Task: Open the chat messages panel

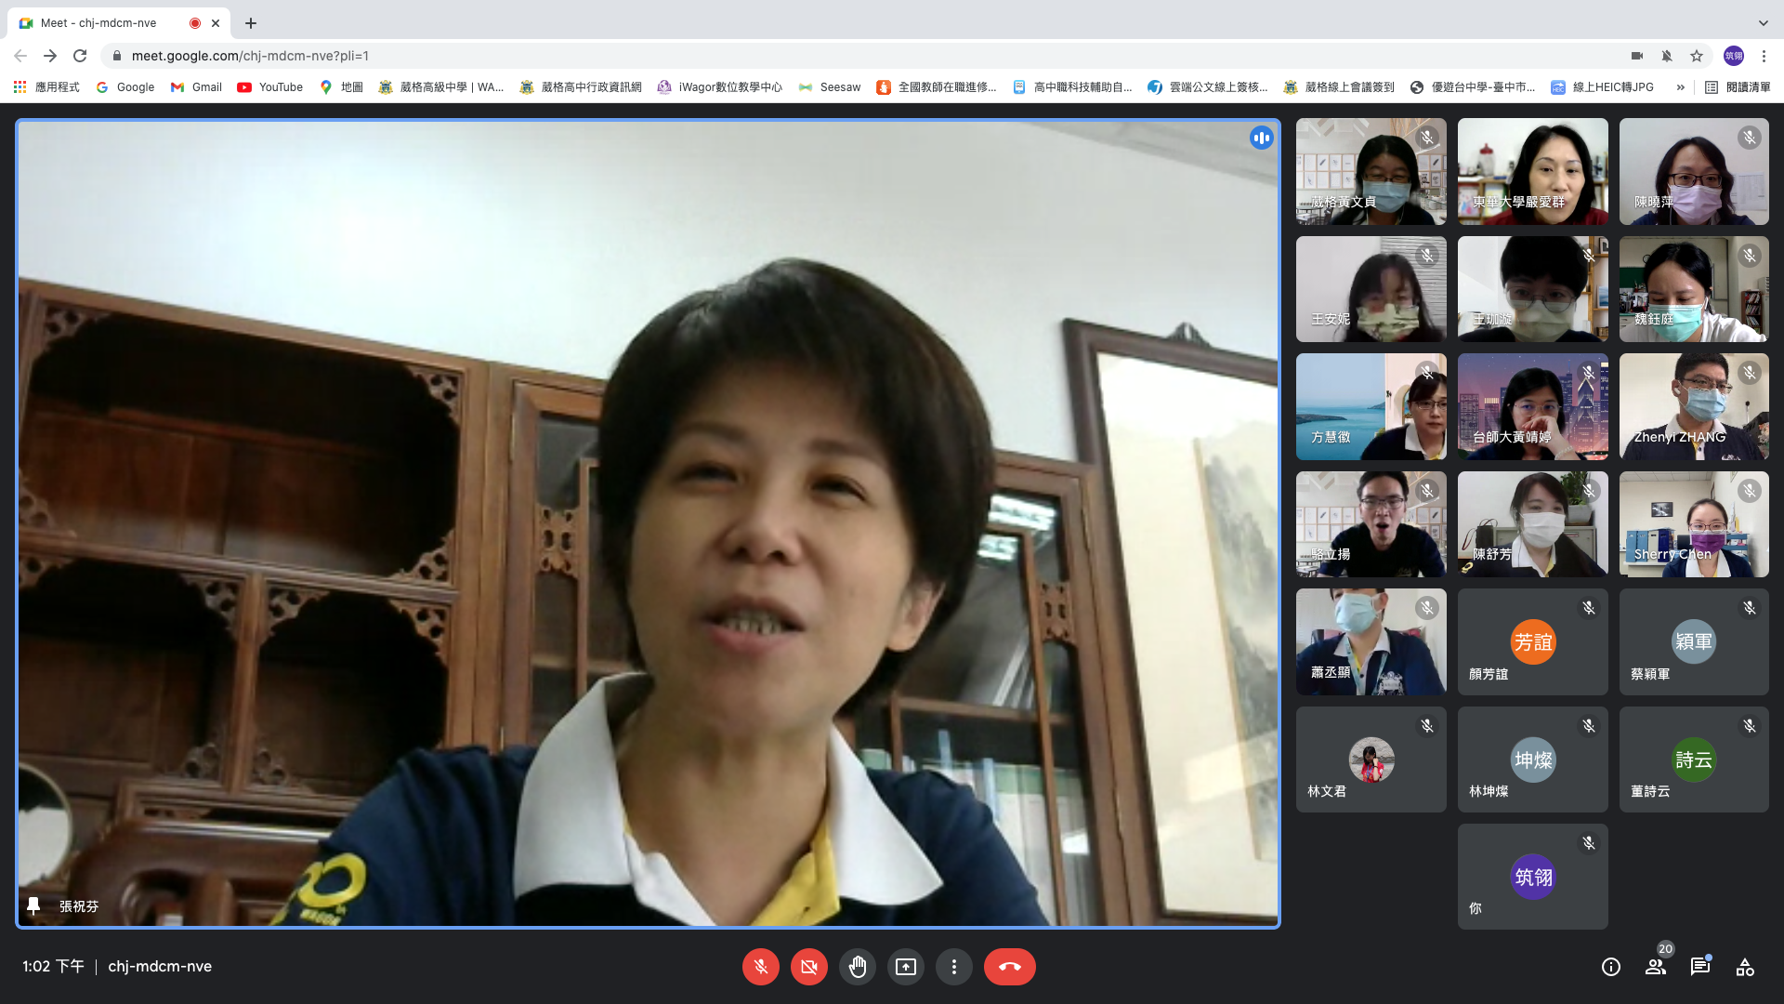Action: pos(1700,967)
